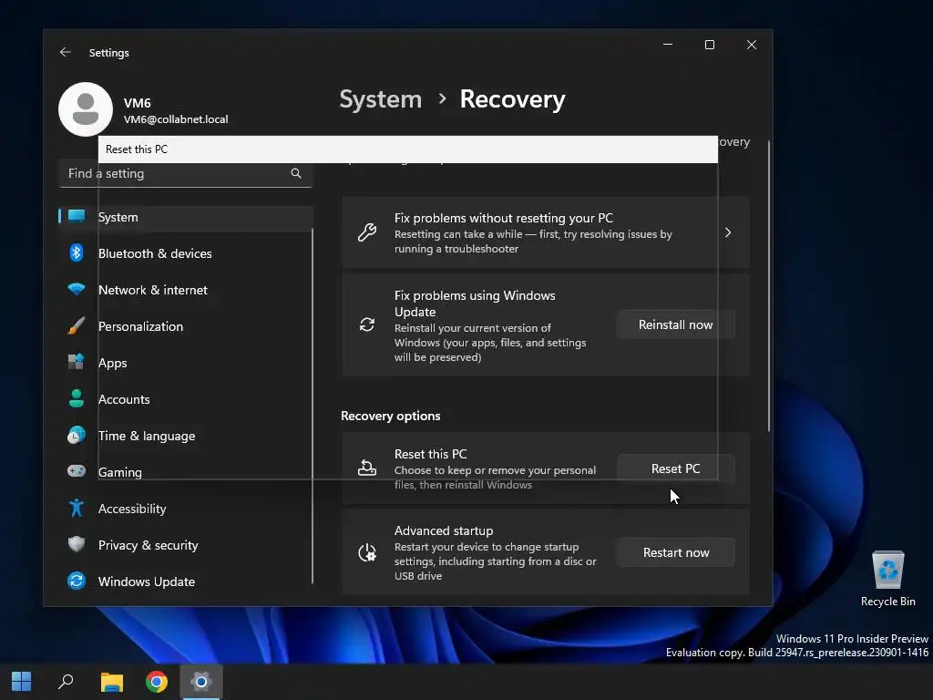This screenshot has width=933, height=700.
Task: Click the Time & language clock icon
Action: [x=77, y=435]
